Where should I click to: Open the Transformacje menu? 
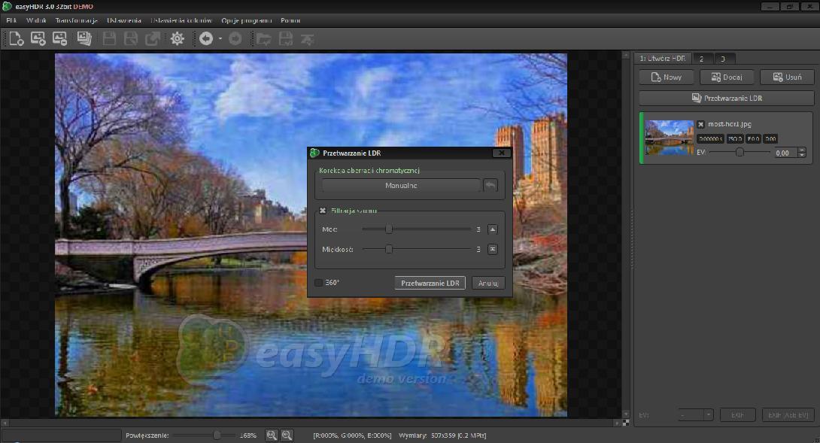click(x=76, y=20)
